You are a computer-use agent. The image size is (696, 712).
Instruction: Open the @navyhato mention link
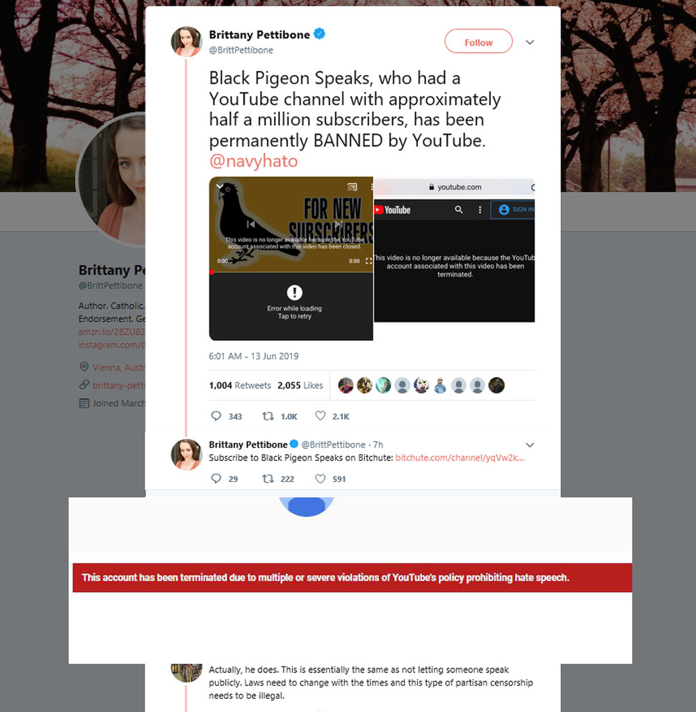(x=253, y=161)
